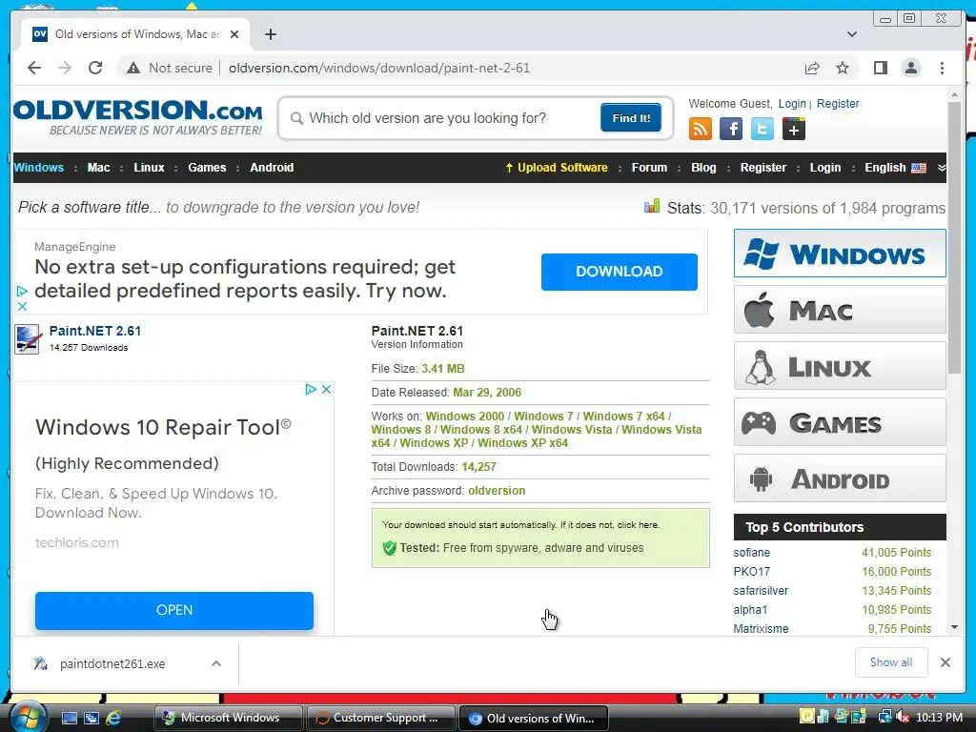Viewport: 976px width, 732px height.
Task: Reload the current page
Action: point(95,68)
